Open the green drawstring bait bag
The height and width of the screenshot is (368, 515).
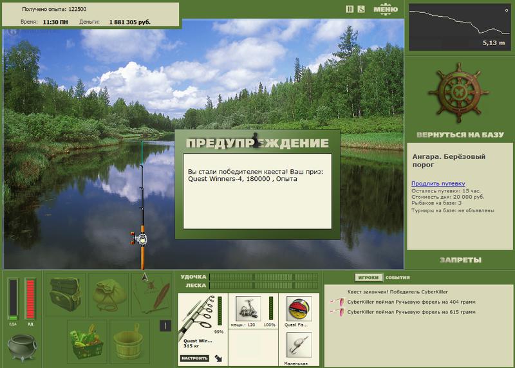(x=109, y=295)
